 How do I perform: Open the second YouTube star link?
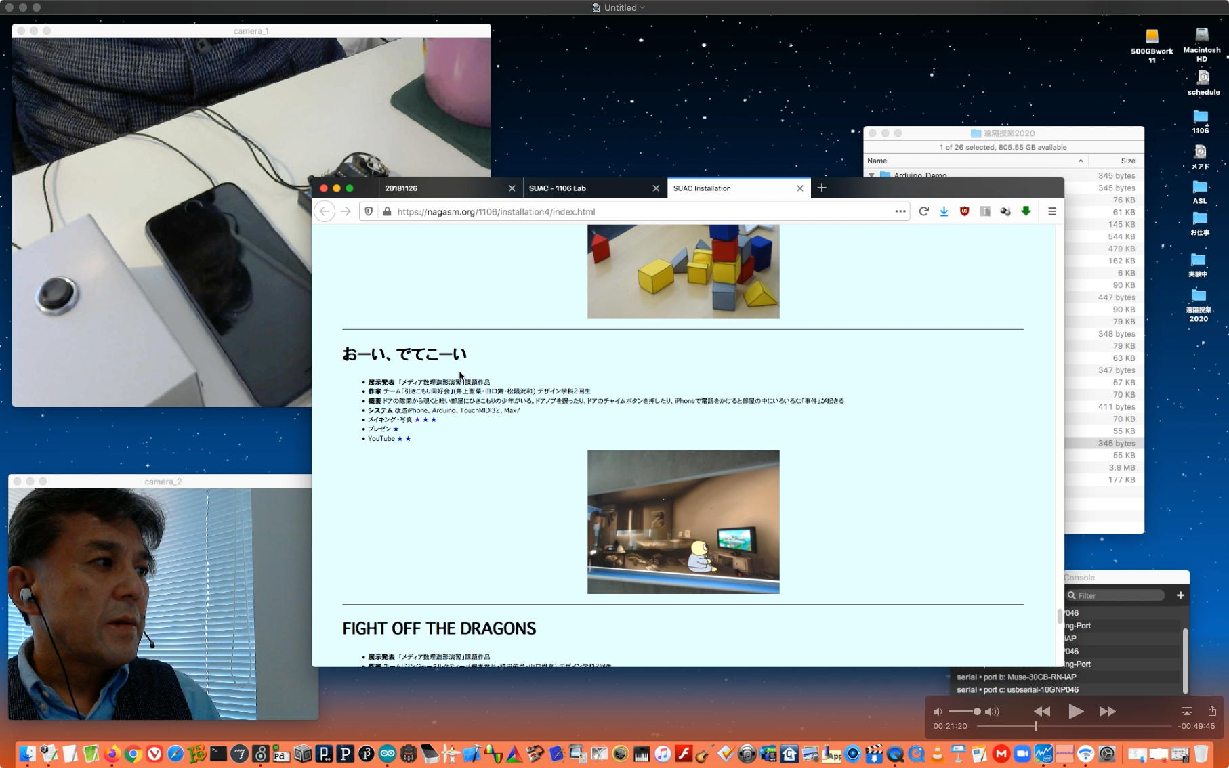click(x=408, y=438)
